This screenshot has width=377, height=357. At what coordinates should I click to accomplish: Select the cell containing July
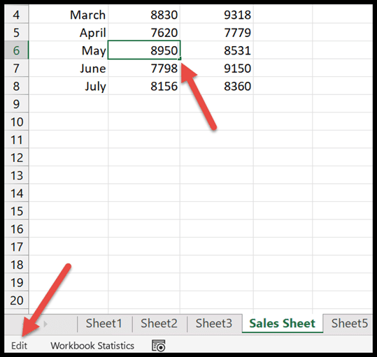(69, 86)
